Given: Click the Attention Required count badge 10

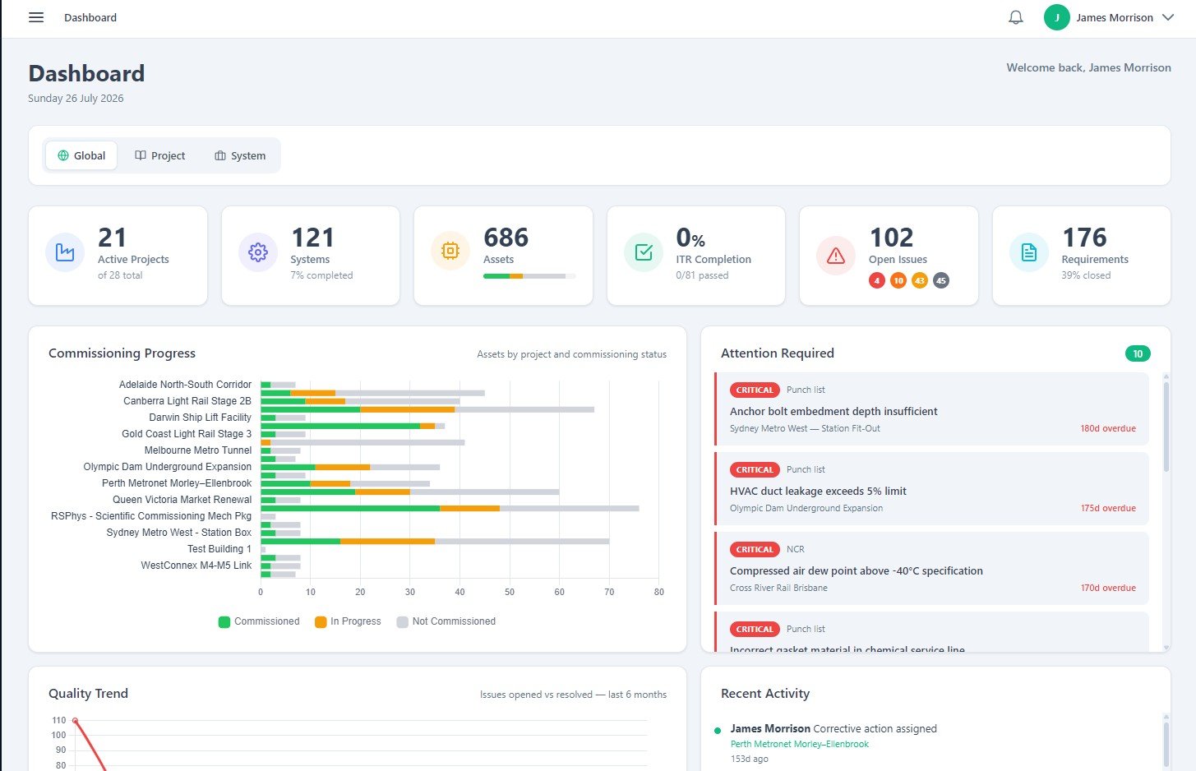Looking at the screenshot, I should tap(1138, 353).
